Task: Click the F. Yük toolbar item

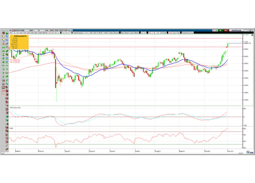Action: coord(104,32)
